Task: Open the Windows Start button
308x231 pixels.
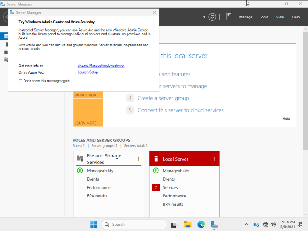Action: click(94, 224)
